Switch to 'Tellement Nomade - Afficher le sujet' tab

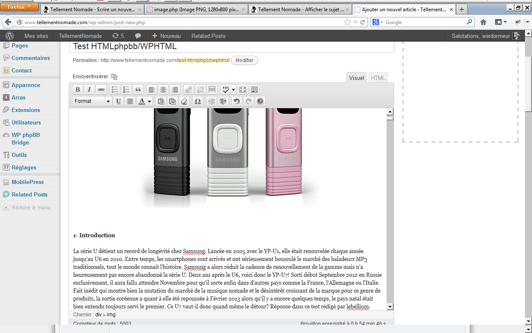300,9
